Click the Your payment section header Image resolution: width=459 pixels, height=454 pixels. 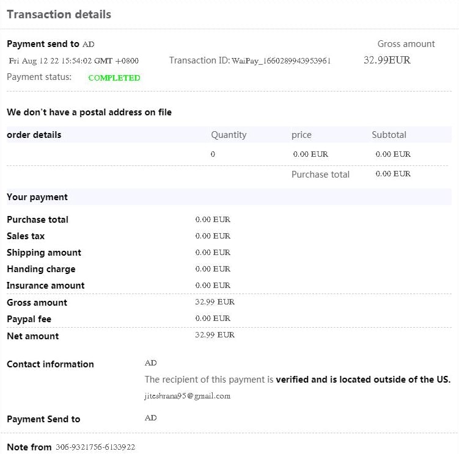coord(37,197)
